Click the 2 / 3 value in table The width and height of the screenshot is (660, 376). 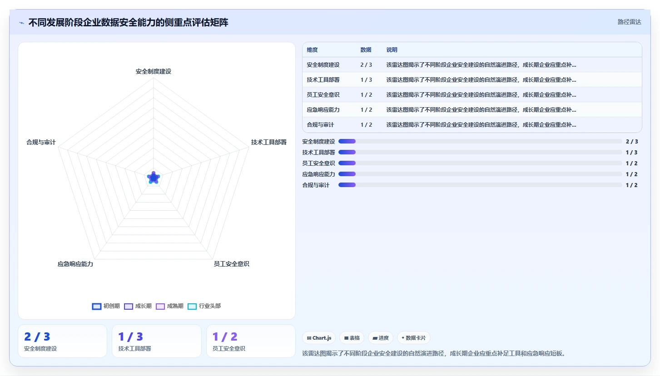[x=366, y=65]
